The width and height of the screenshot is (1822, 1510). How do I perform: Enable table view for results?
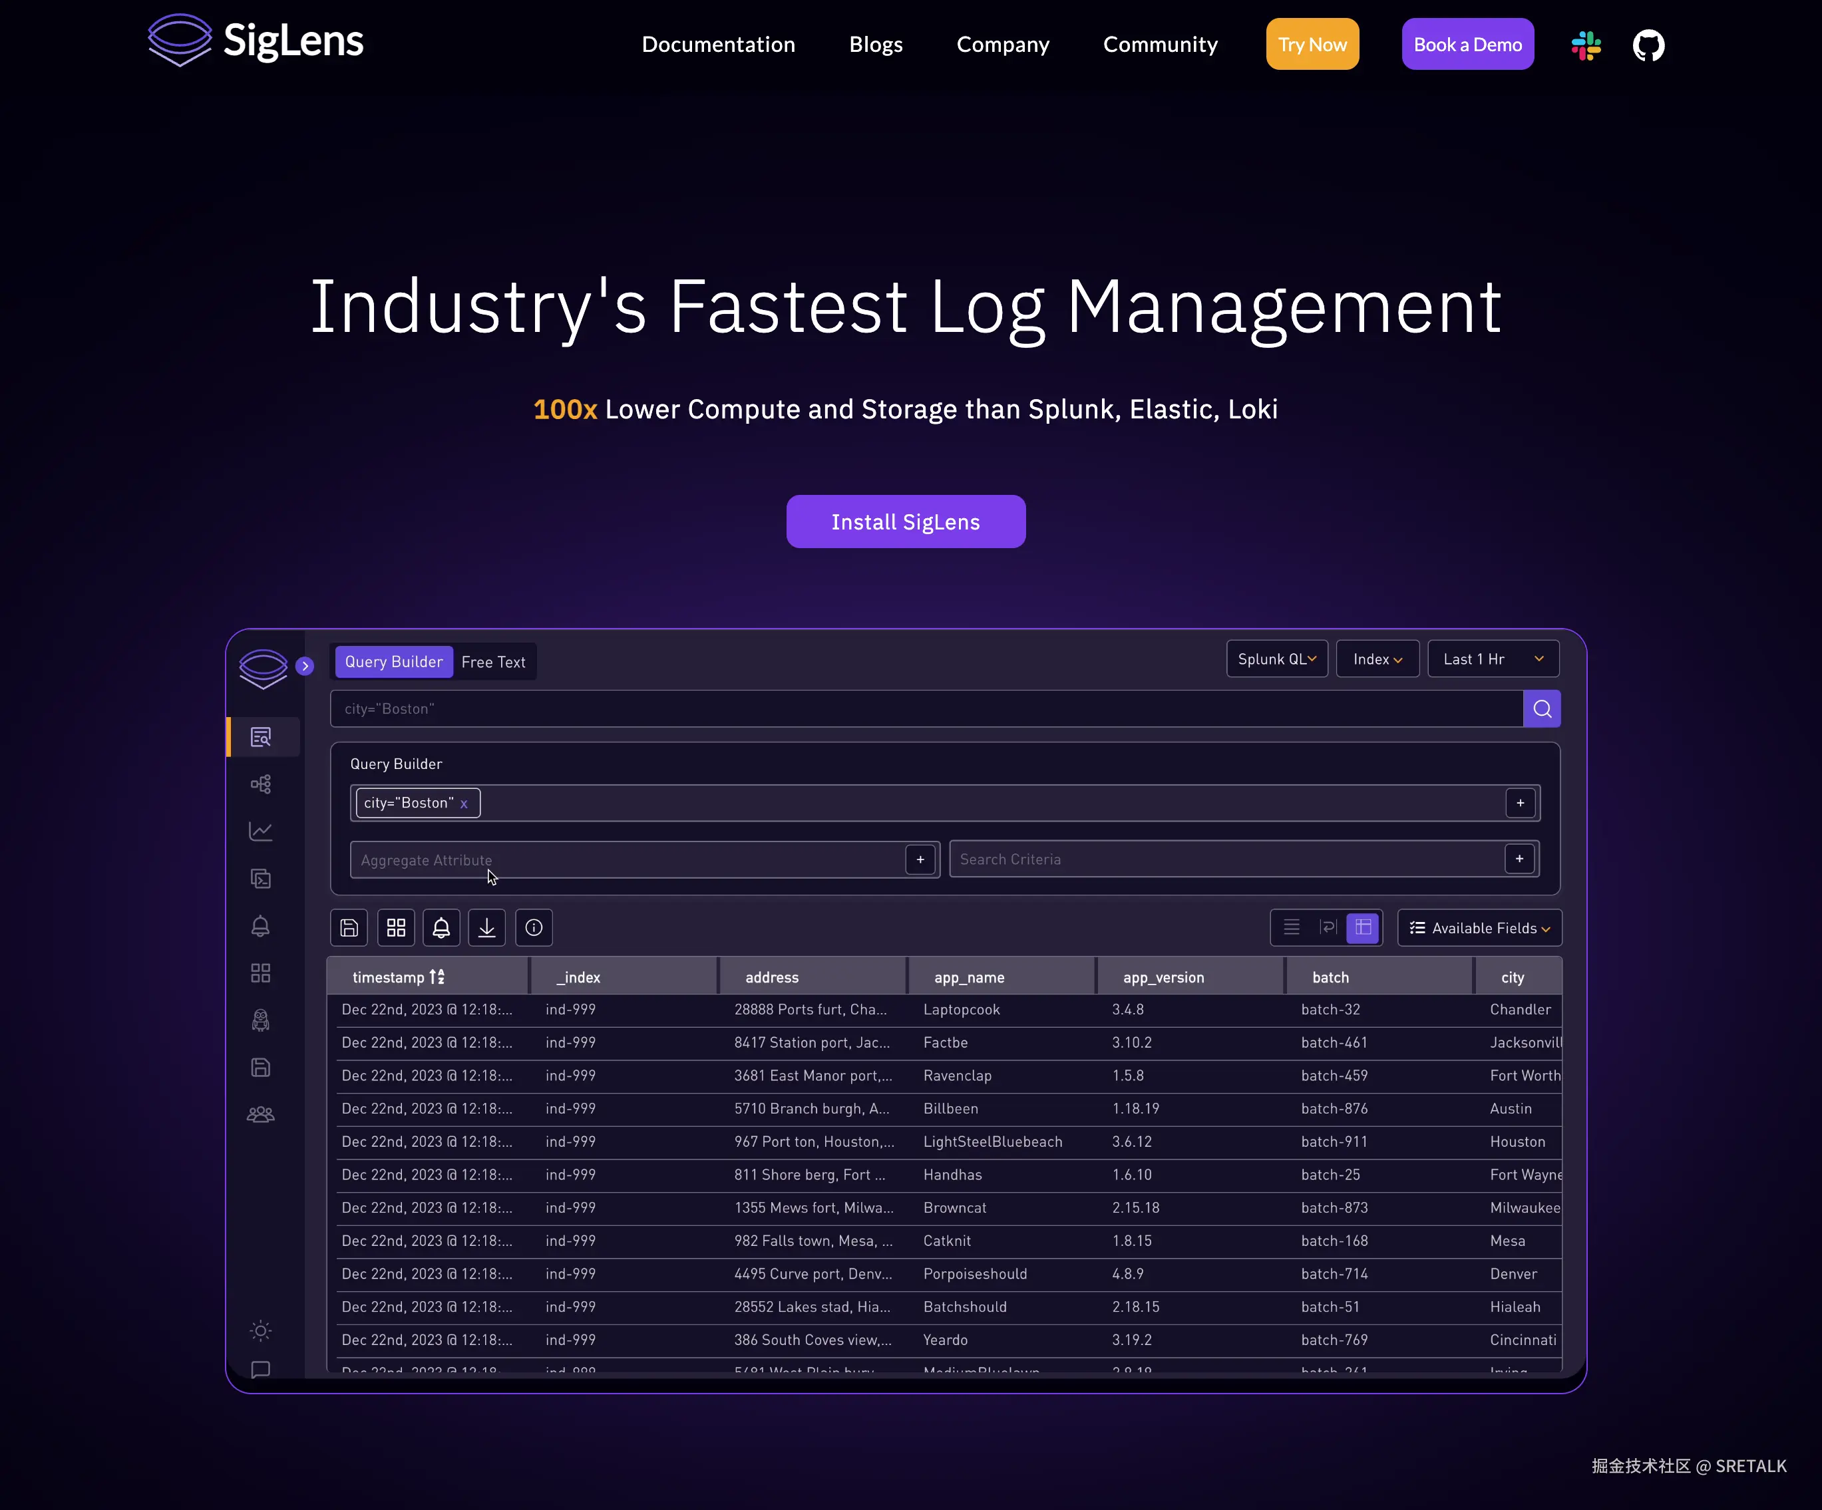pyautogui.click(x=1363, y=927)
